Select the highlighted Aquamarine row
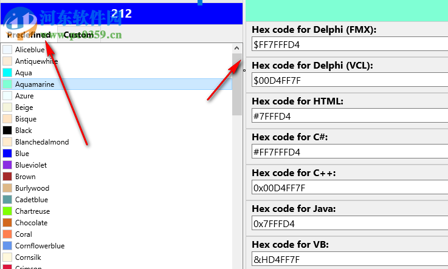 (117, 84)
